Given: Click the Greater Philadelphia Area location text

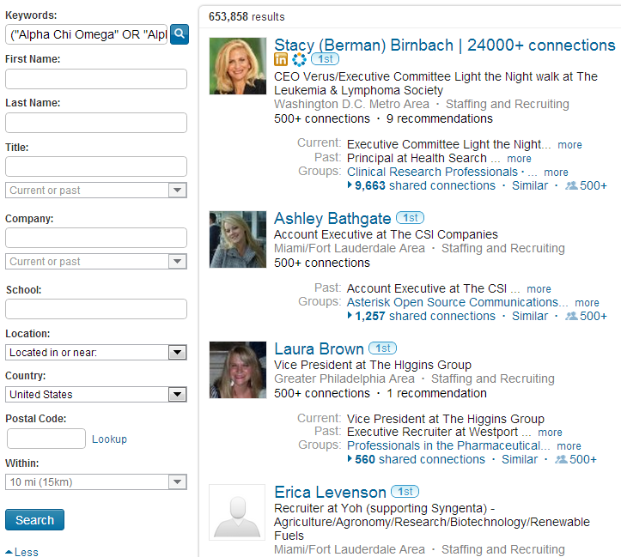Looking at the screenshot, I should [x=344, y=378].
